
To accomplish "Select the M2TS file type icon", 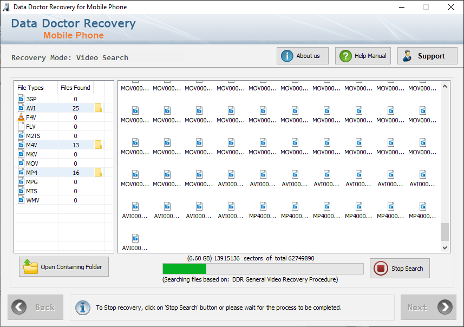I will pyautogui.click(x=21, y=135).
